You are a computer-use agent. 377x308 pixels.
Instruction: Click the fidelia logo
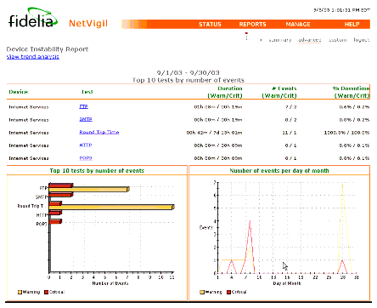point(33,18)
